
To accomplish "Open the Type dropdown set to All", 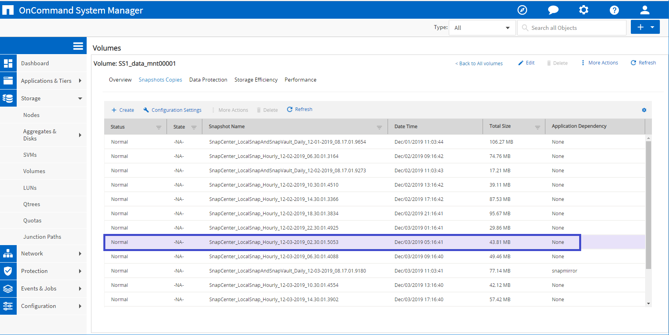I will point(482,28).
